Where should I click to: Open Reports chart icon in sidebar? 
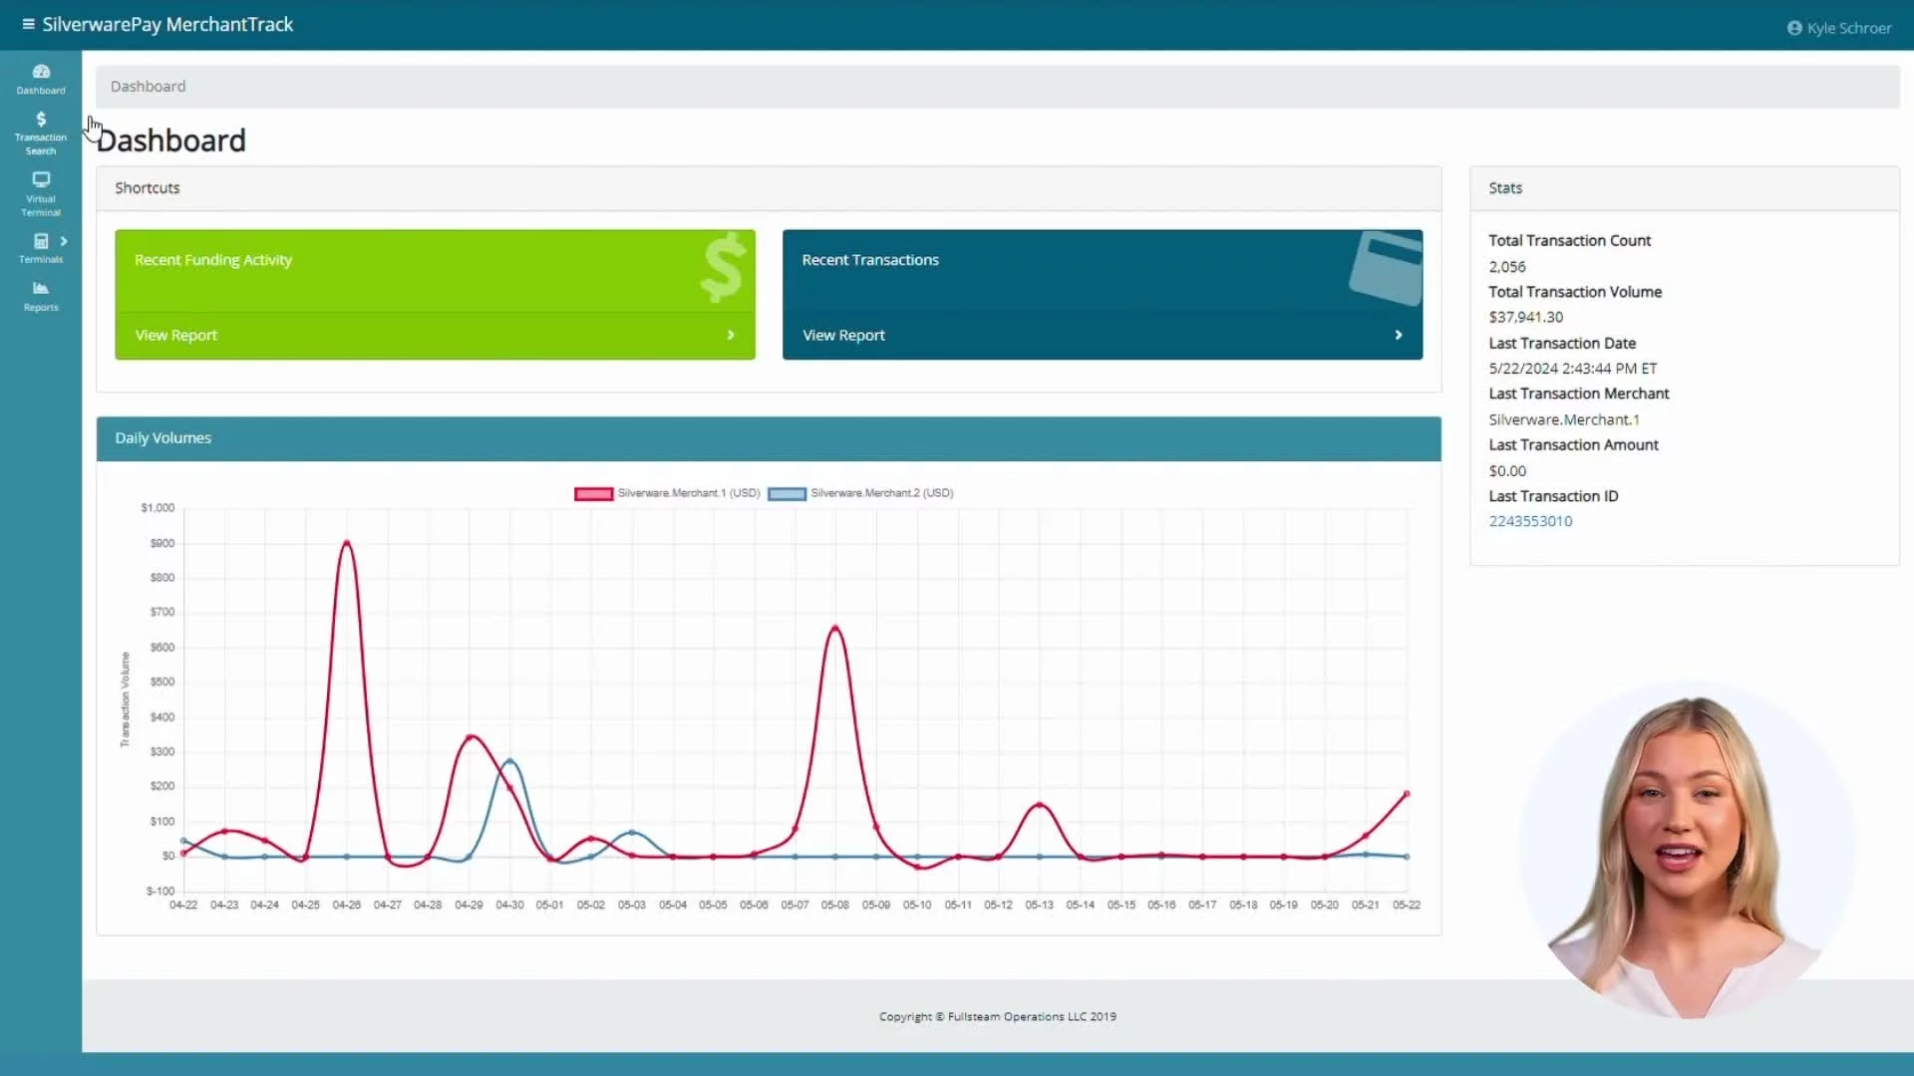[41, 288]
